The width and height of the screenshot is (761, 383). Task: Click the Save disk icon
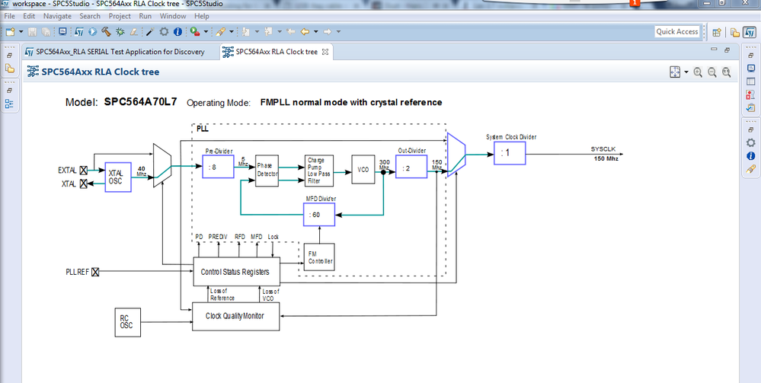[x=32, y=31]
